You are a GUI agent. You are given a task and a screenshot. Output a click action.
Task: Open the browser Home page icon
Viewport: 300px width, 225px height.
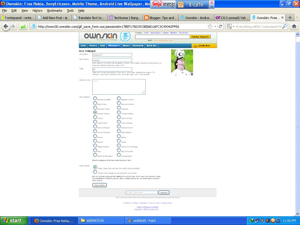tap(294, 26)
